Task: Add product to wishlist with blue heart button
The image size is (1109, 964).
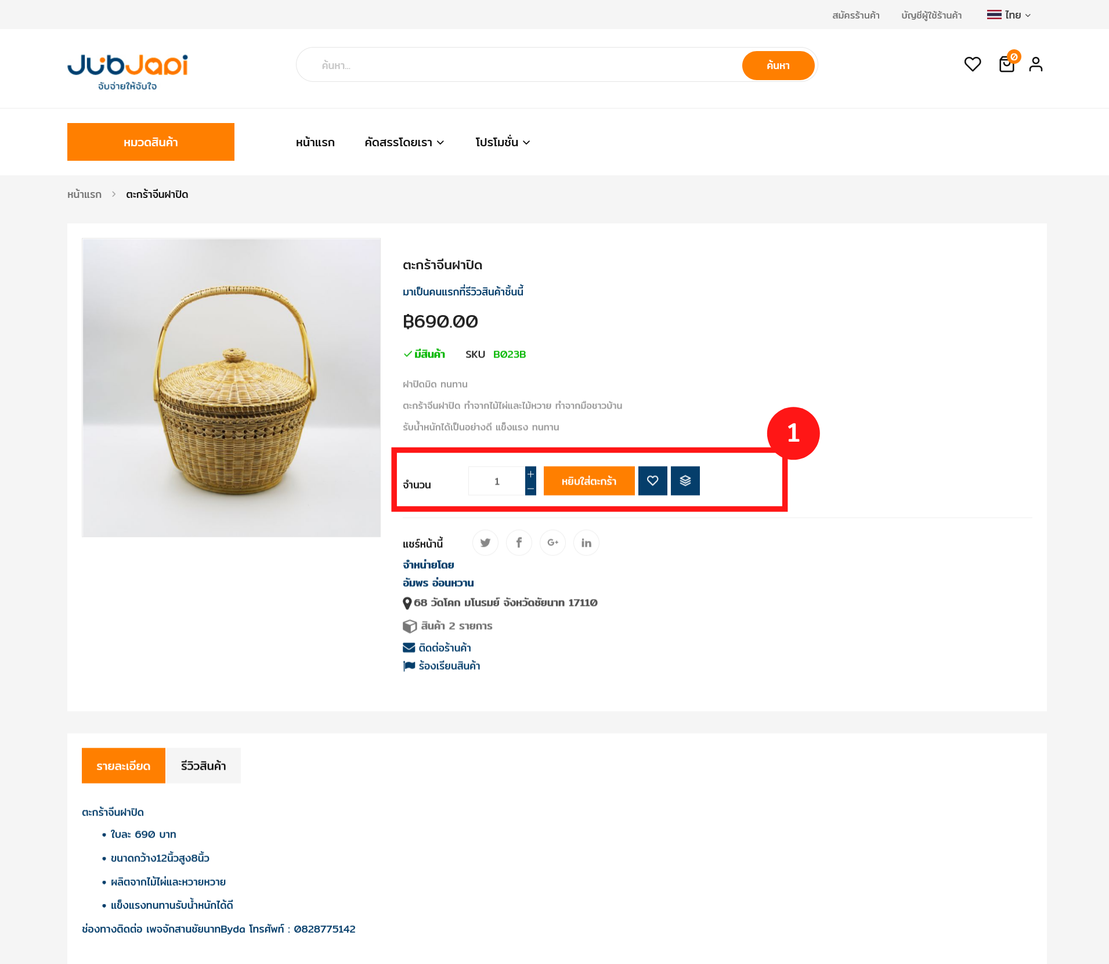Action: coord(653,481)
